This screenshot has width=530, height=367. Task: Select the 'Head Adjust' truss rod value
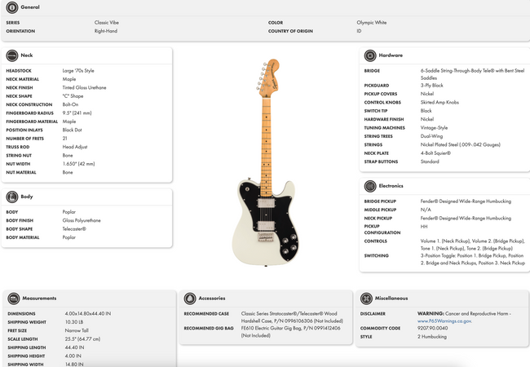pos(75,147)
